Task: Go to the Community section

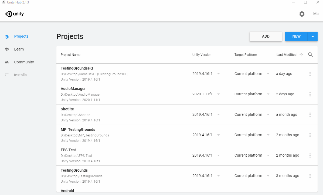Action: [x=24, y=62]
